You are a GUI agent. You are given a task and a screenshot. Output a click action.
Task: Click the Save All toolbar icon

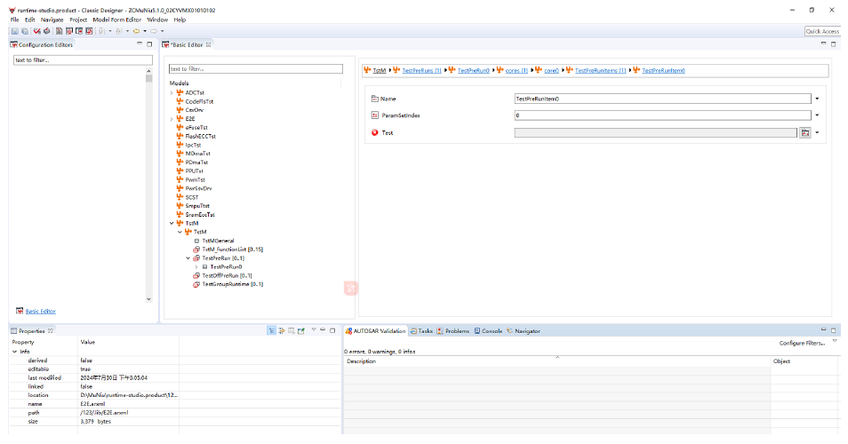(25, 31)
